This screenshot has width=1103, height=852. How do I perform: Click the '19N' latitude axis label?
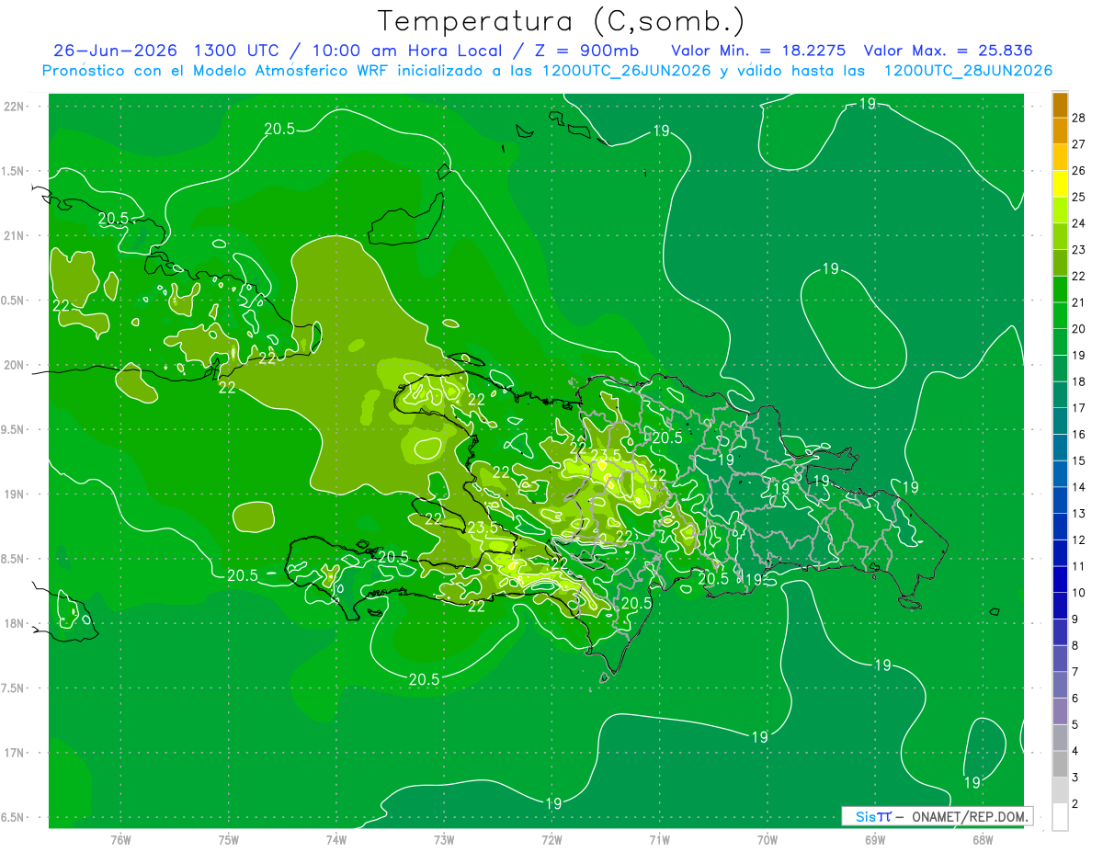pos(16,494)
